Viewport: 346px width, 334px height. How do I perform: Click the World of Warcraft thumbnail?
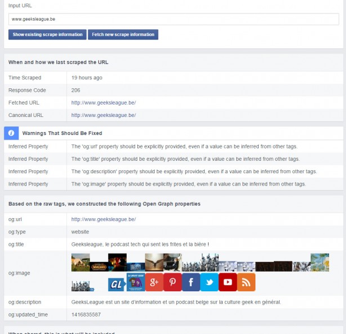[98, 266]
